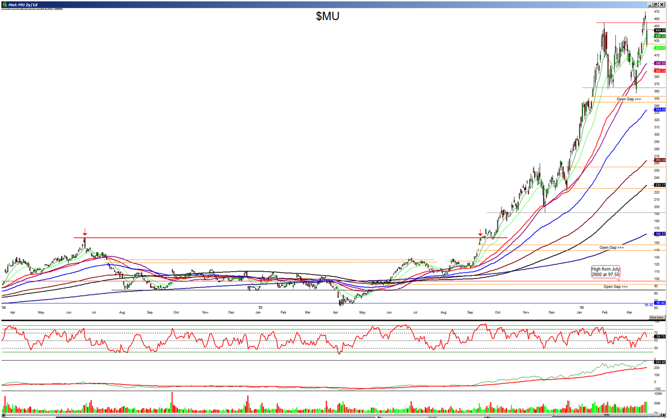The height and width of the screenshot is (418, 667).
Task: Click the 162.57 navy moving average tag
Action: tap(660, 234)
